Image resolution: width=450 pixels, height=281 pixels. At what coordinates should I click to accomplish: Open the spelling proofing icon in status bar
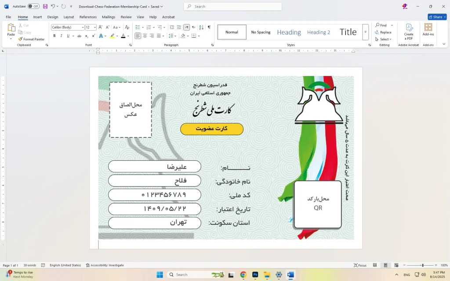[43, 265]
